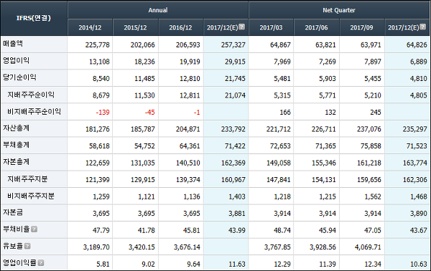Click help icon beside Net Quarter 2017/12(E) header

[x=423, y=27]
